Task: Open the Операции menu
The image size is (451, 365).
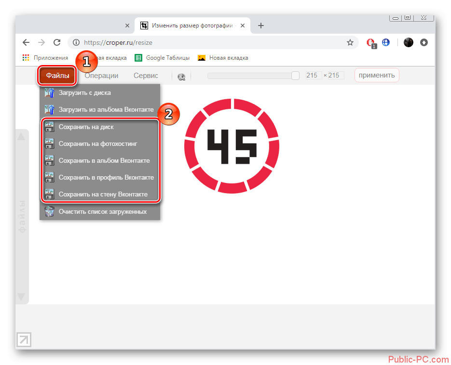Action: 101,76
